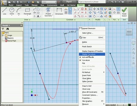Image resolution: width=137 pixels, height=106 pixels.
Task: Click the 15.00 dimension value
Action: pos(32,38)
